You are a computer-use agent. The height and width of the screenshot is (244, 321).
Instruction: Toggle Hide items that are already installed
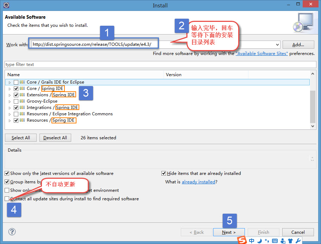point(163,173)
